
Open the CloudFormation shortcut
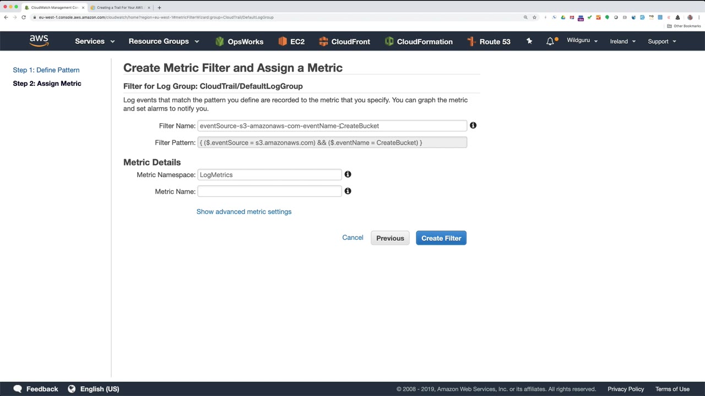click(x=419, y=41)
